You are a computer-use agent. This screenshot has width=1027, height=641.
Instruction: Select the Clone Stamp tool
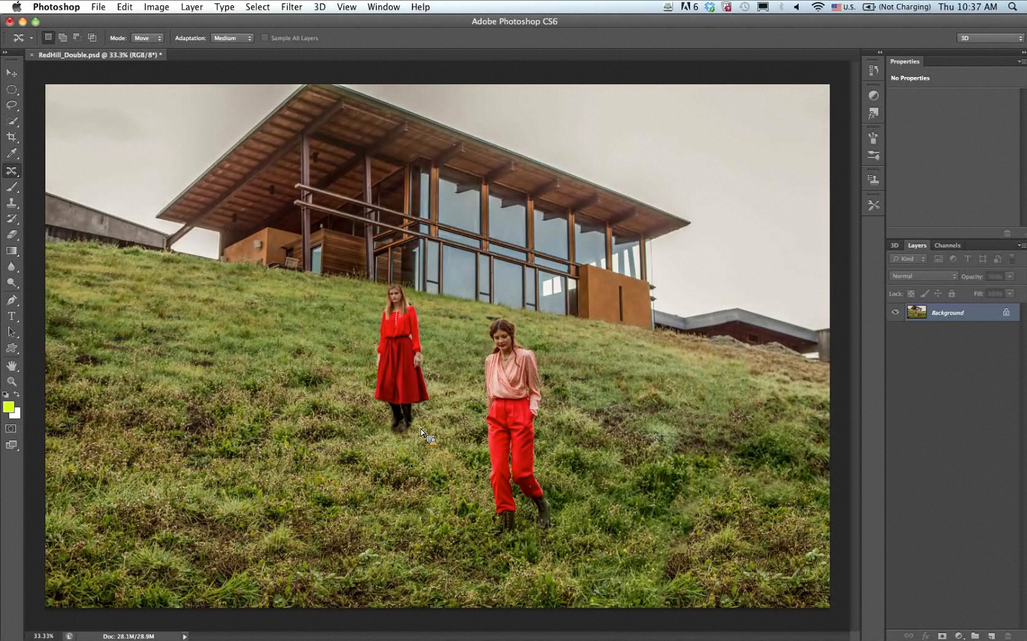pyautogui.click(x=12, y=203)
